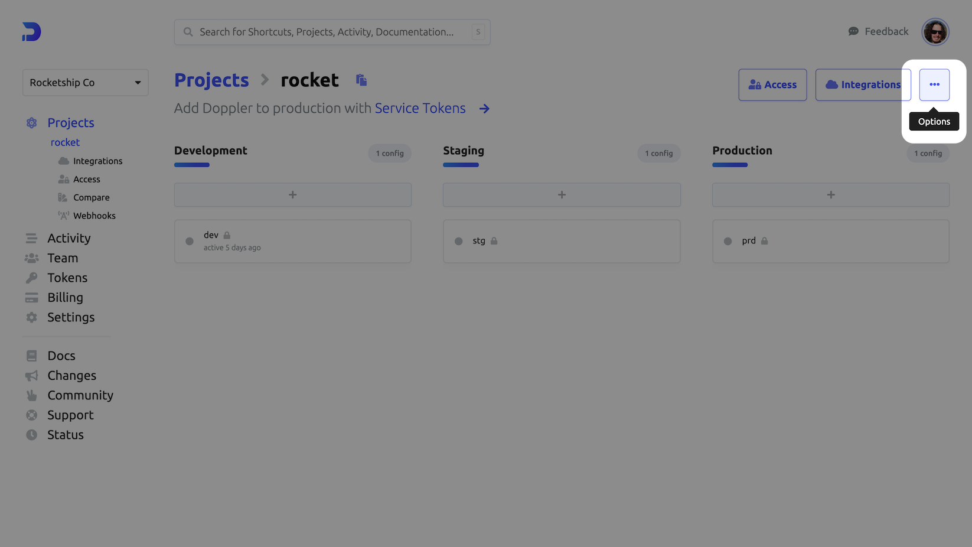
Task: Click the Webhooks antenna icon
Action: [x=63, y=216]
